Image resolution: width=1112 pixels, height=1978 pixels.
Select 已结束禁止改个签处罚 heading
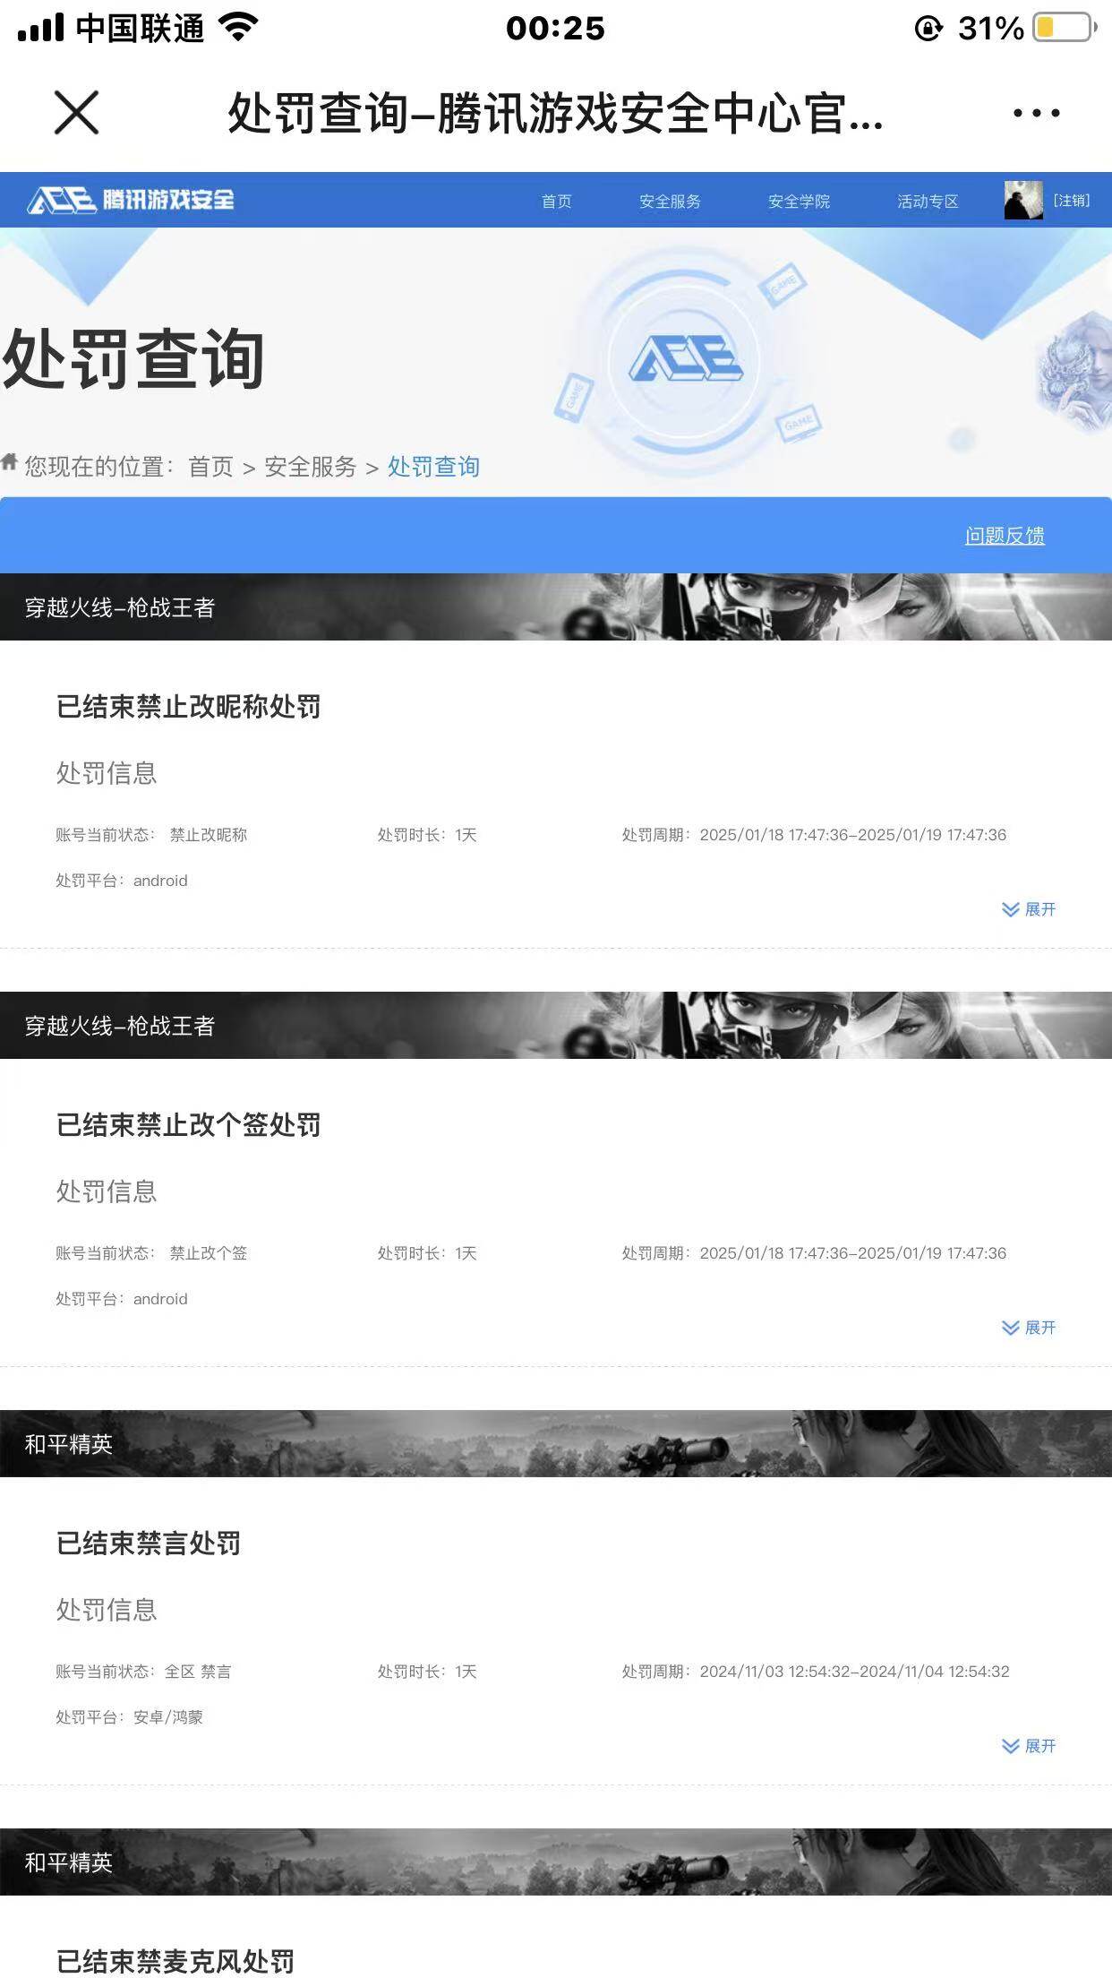click(x=188, y=1125)
